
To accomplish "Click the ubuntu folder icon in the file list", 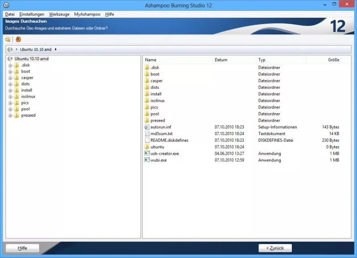I will tap(147, 147).
